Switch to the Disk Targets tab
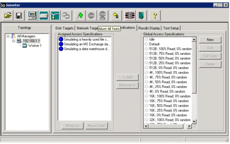The height and width of the screenshot is (144, 230). [x=64, y=28]
